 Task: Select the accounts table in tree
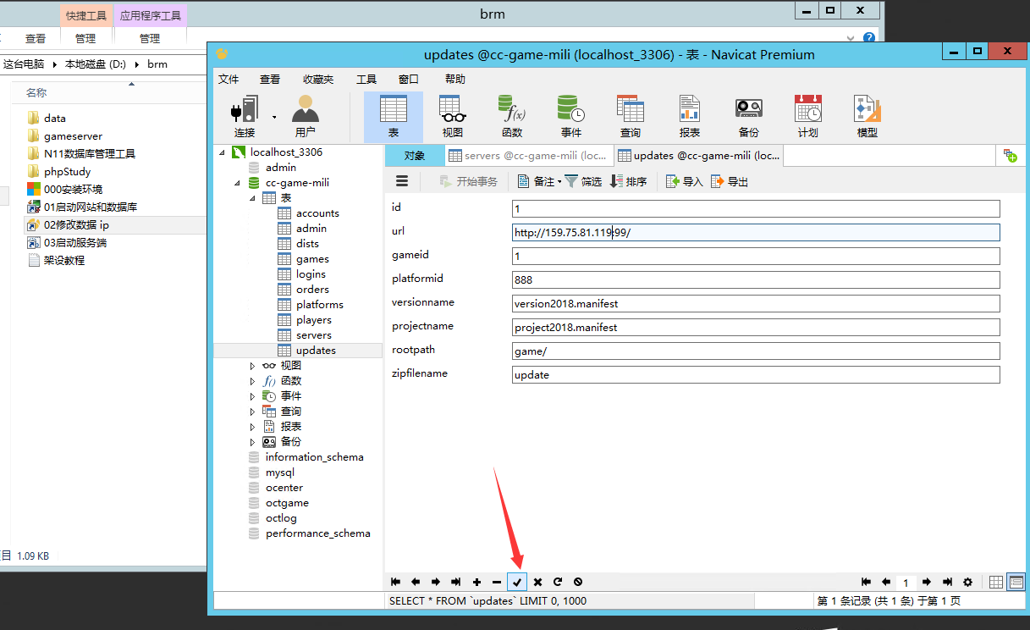point(317,213)
